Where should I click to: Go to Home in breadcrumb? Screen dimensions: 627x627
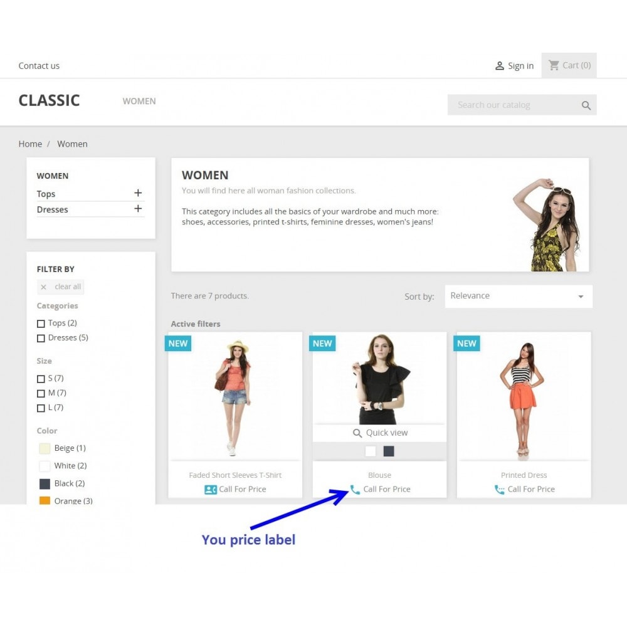pyautogui.click(x=30, y=144)
